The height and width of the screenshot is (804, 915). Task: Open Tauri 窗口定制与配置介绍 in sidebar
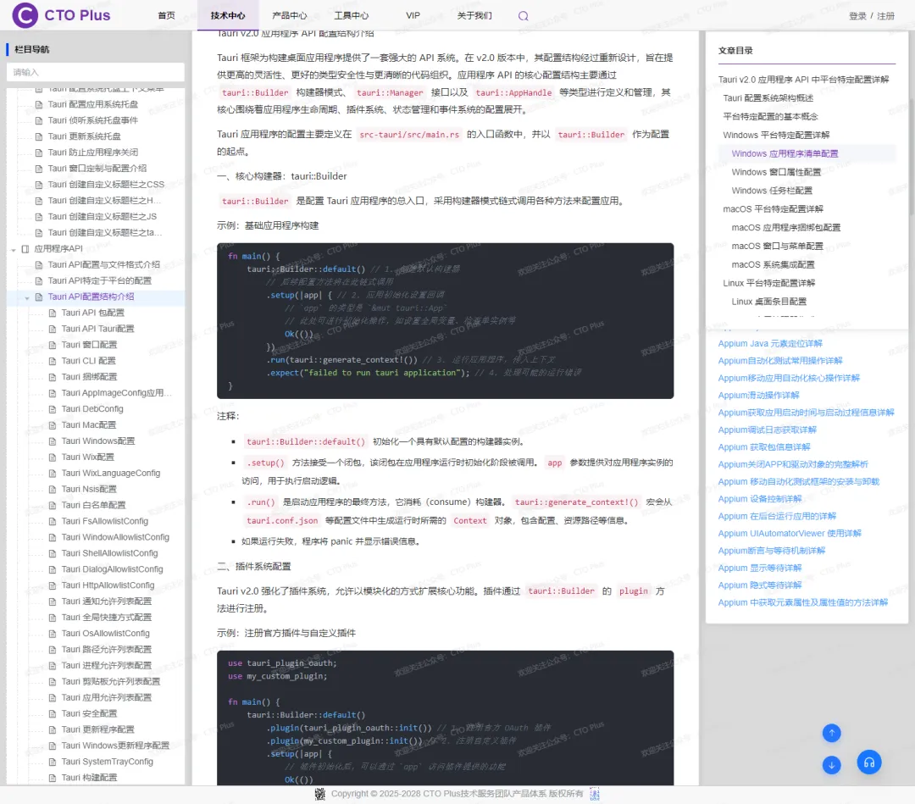coord(97,169)
